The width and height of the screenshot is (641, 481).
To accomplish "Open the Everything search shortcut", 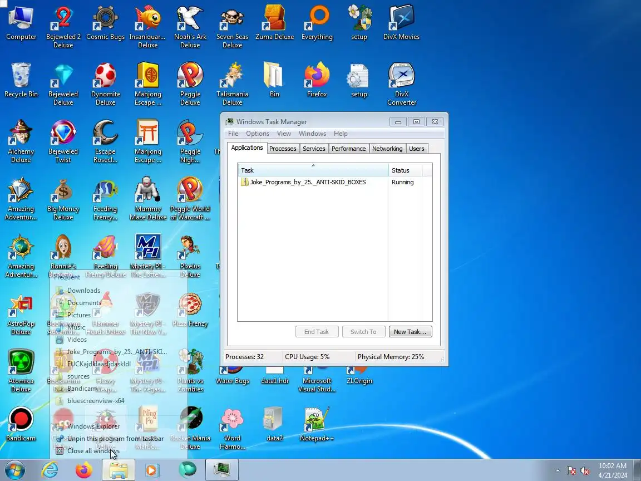I will (317, 22).
